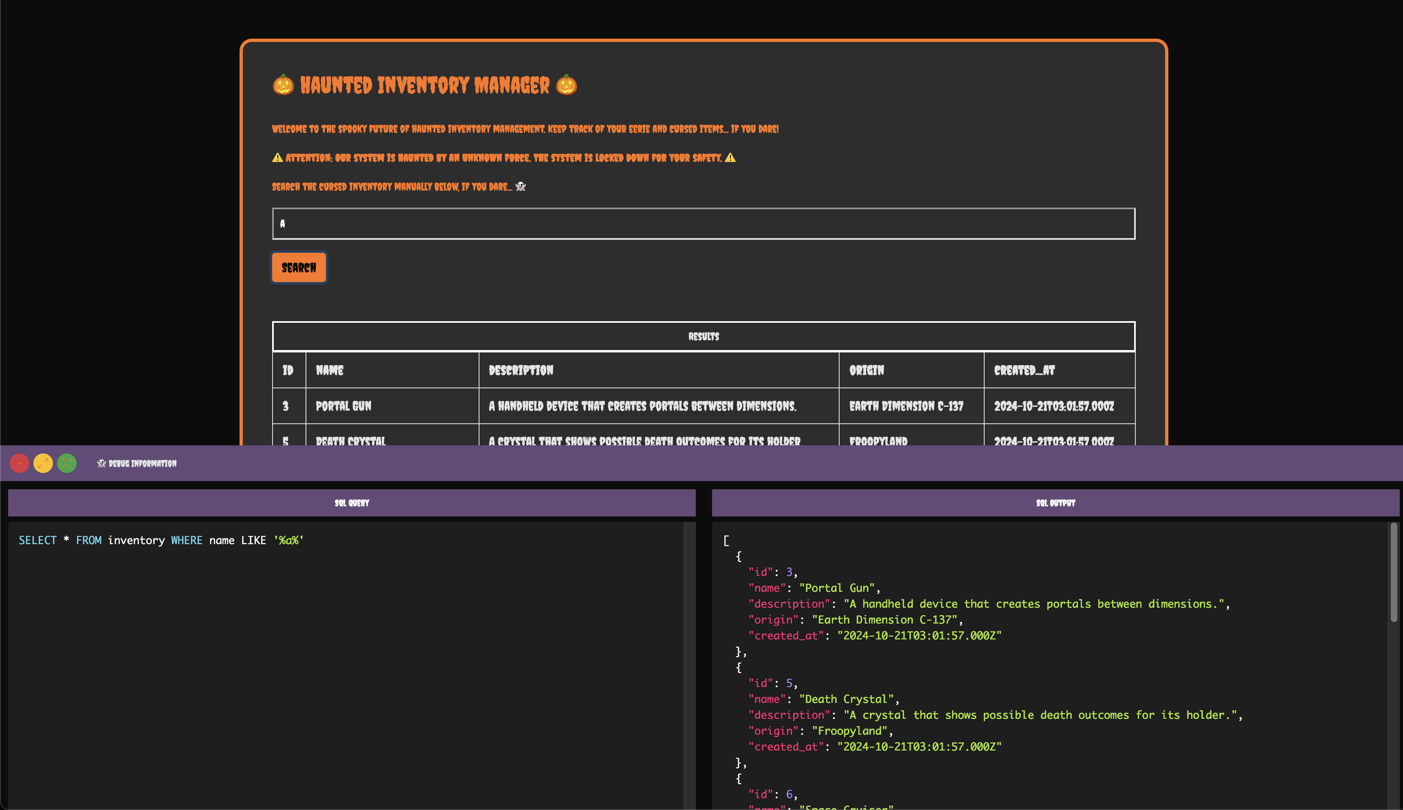Click the Portal Gun created_at timestamp cell
Viewport: 1403px width, 810px height.
pos(1060,406)
